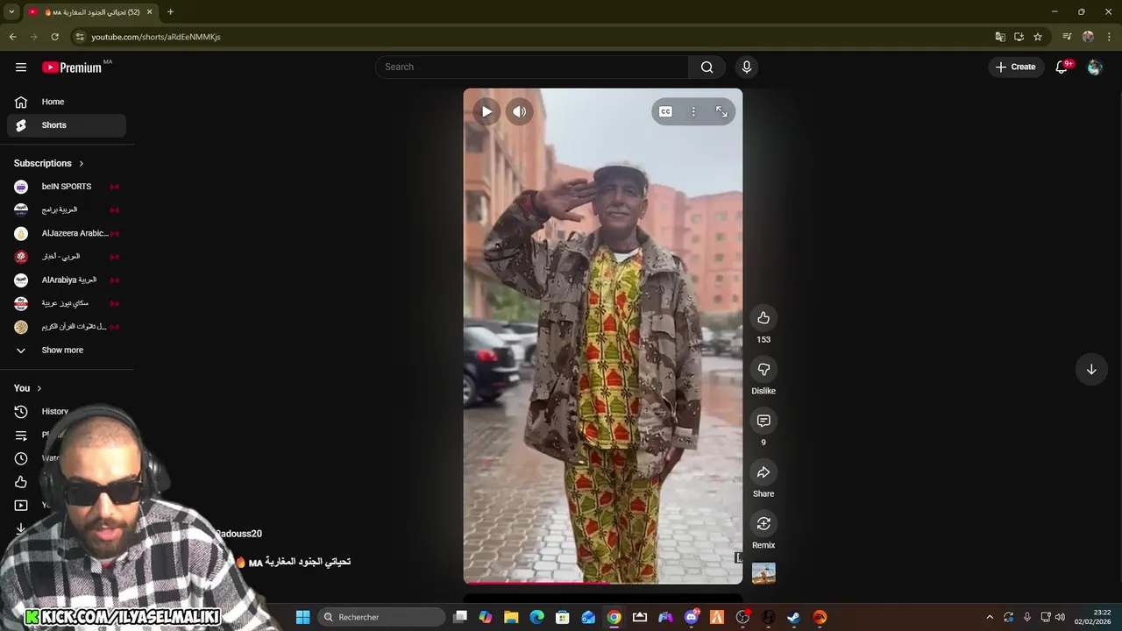Click the YouTube search input field
The height and width of the screenshot is (631, 1122).
click(532, 67)
